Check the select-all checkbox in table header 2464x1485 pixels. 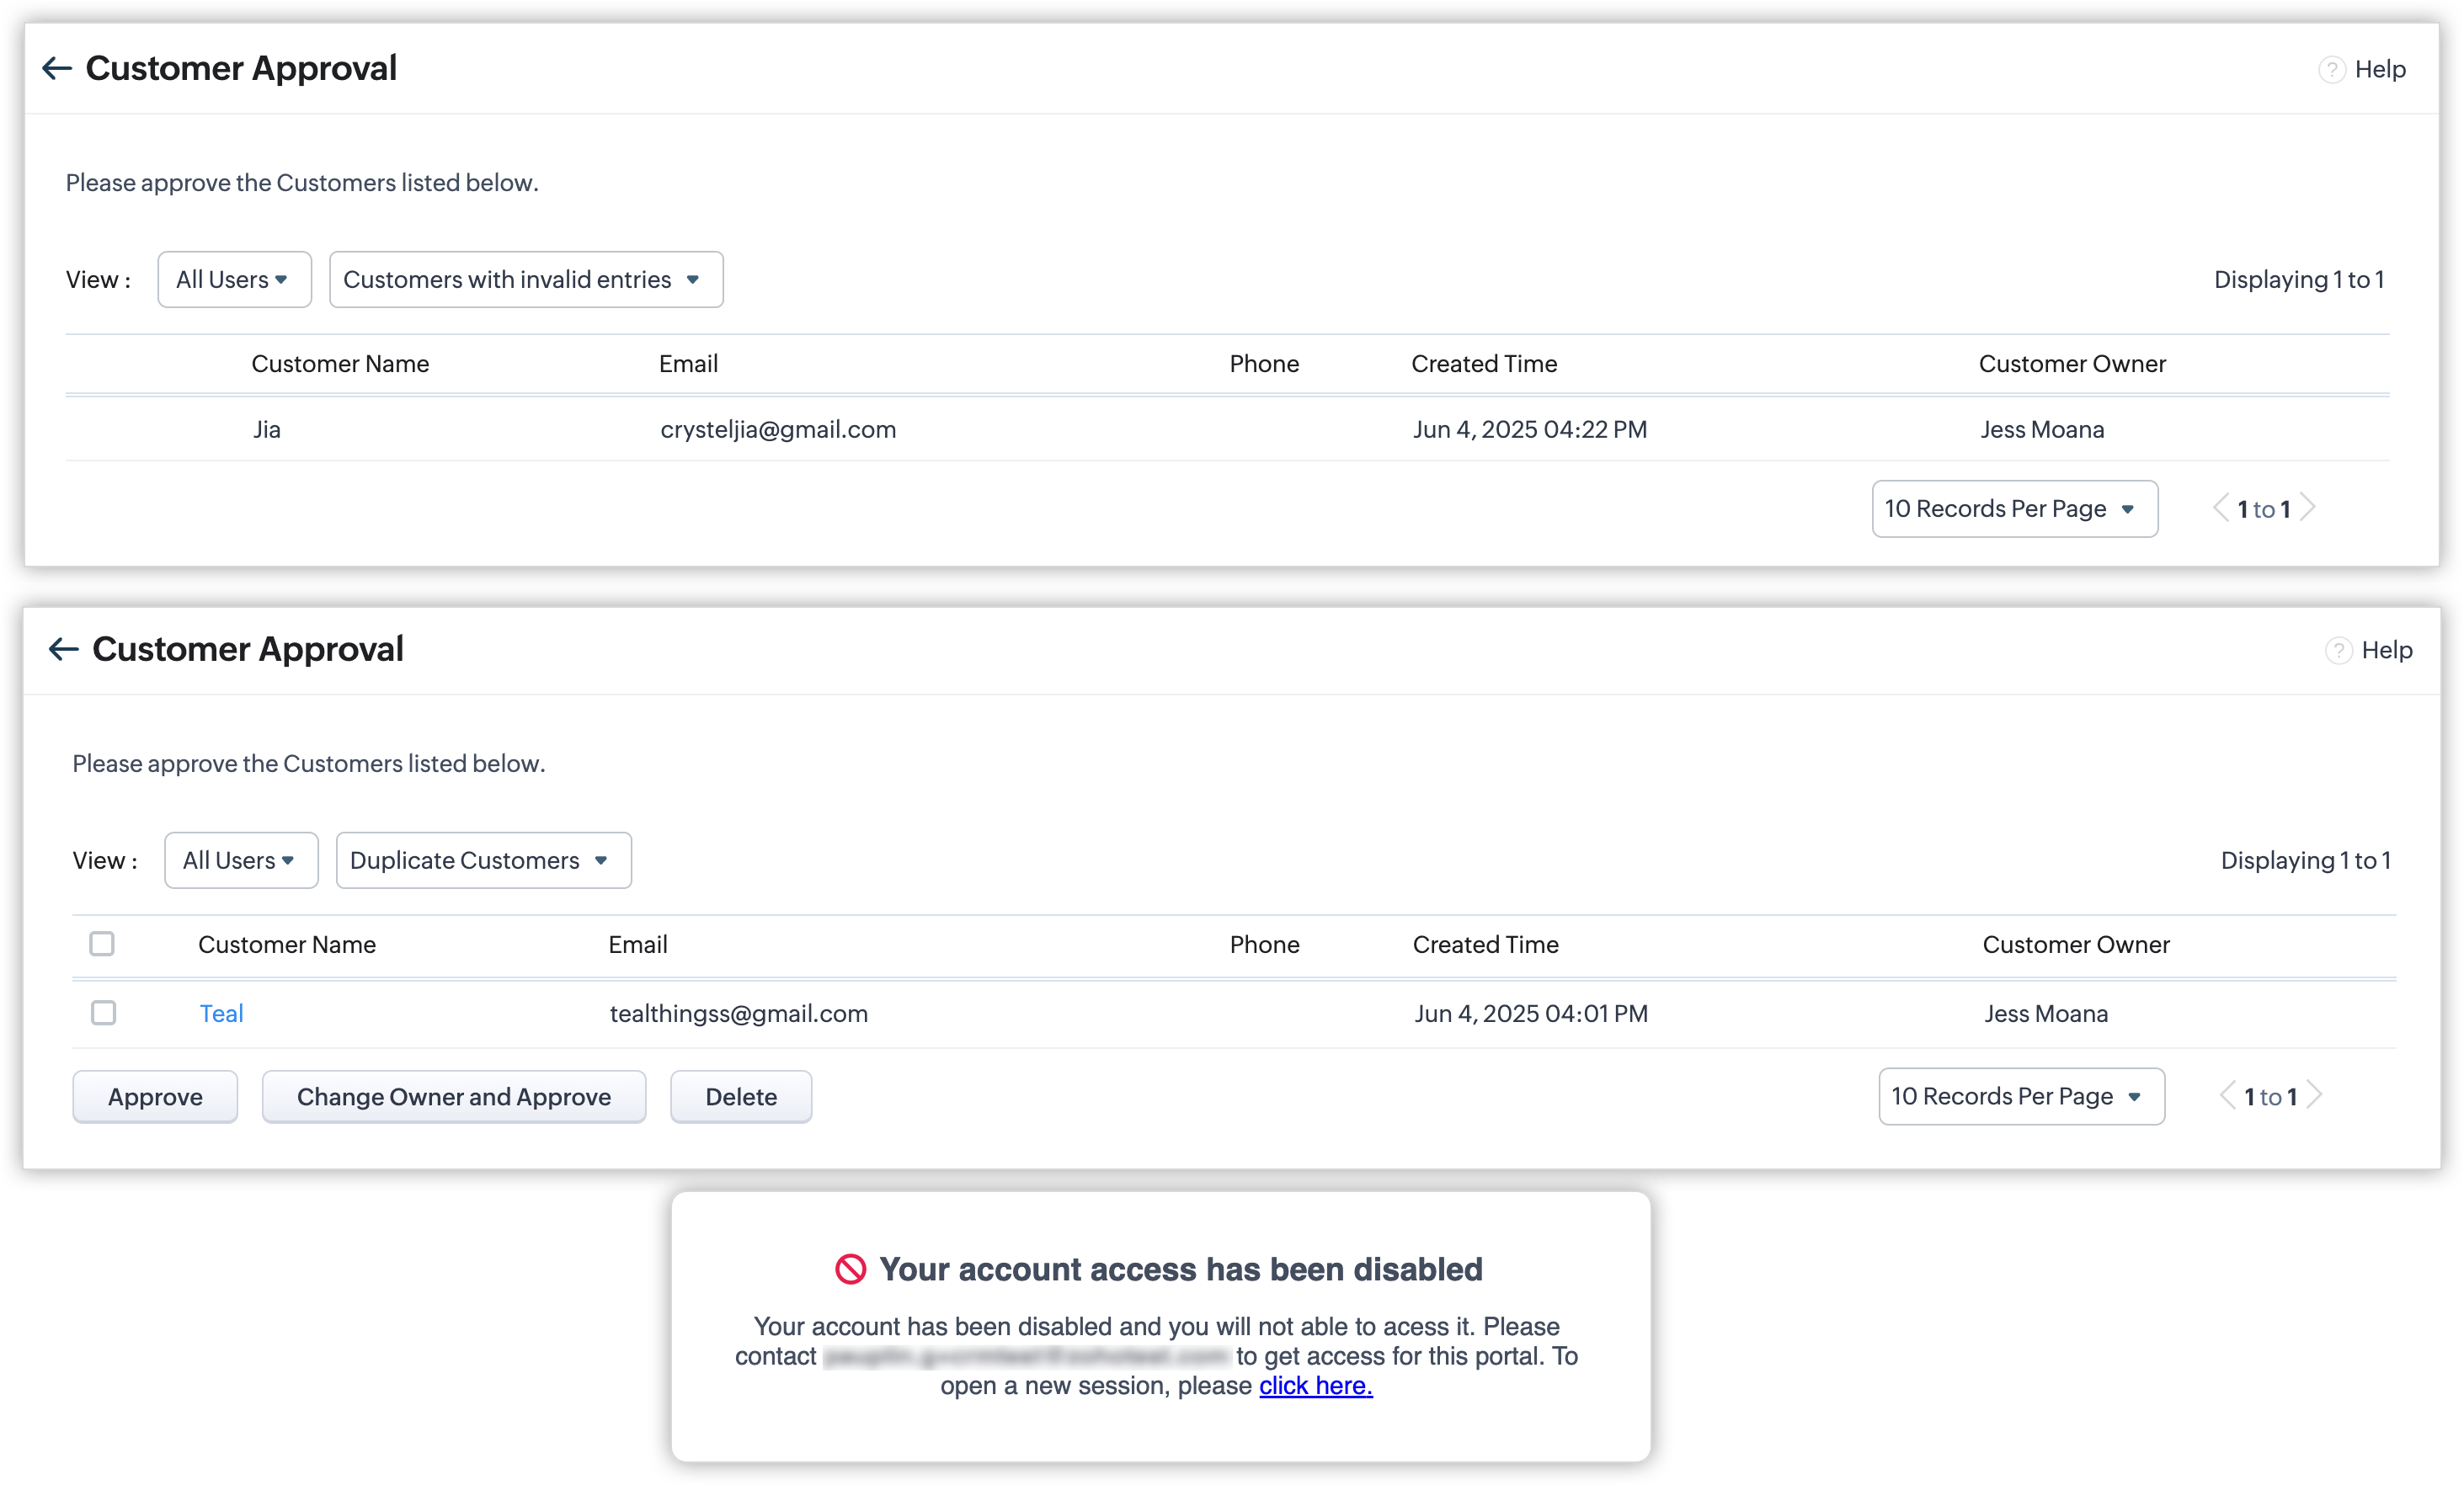pyautogui.click(x=102, y=944)
